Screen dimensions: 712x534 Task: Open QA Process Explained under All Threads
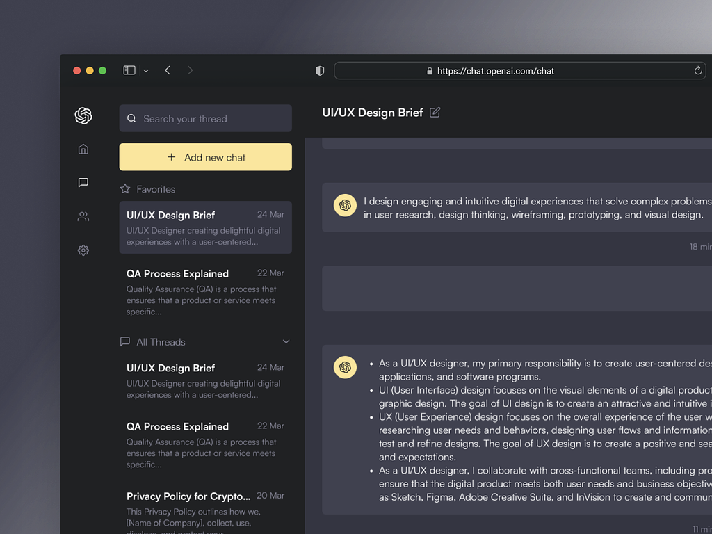[206, 444]
